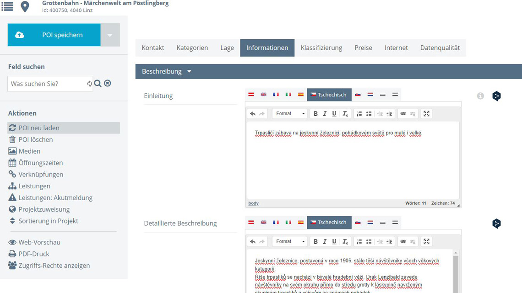
Task: Toggle bold in the Einleitung editor
Action: (x=315, y=114)
